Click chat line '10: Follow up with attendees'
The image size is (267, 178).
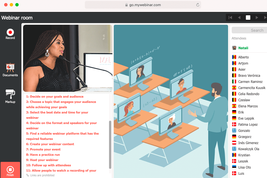[48, 165]
